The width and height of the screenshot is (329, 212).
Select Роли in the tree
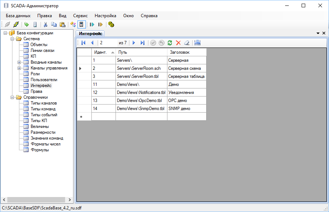pos(35,74)
